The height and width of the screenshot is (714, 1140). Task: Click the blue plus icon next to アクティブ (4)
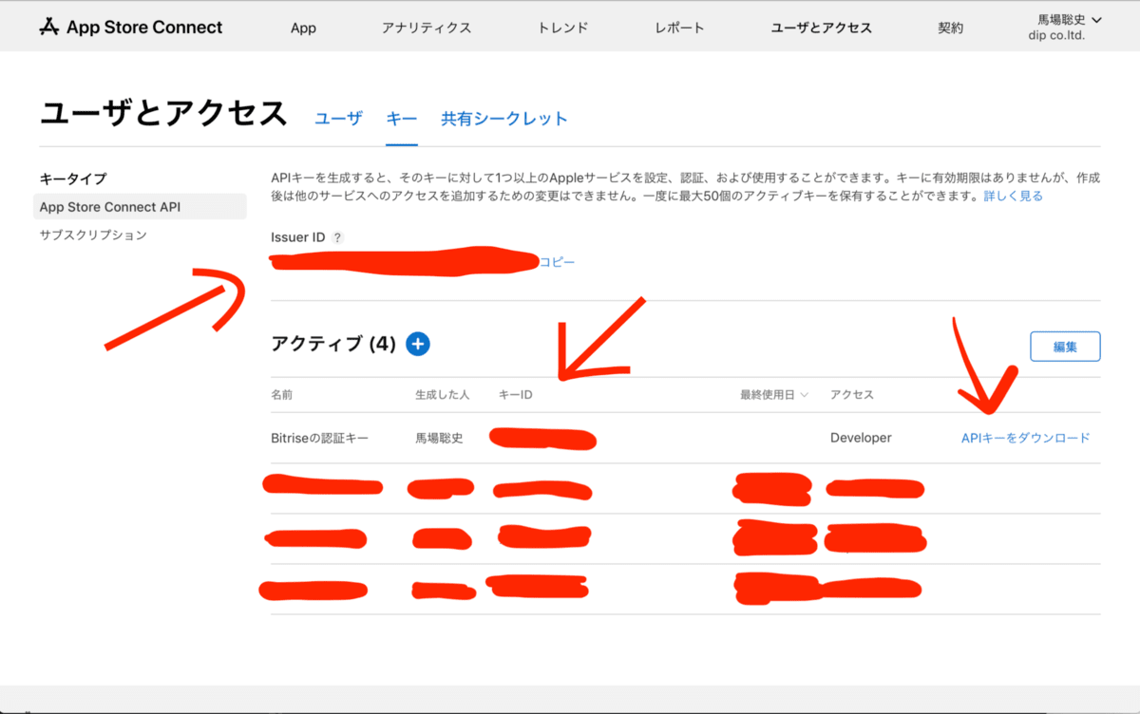click(418, 344)
